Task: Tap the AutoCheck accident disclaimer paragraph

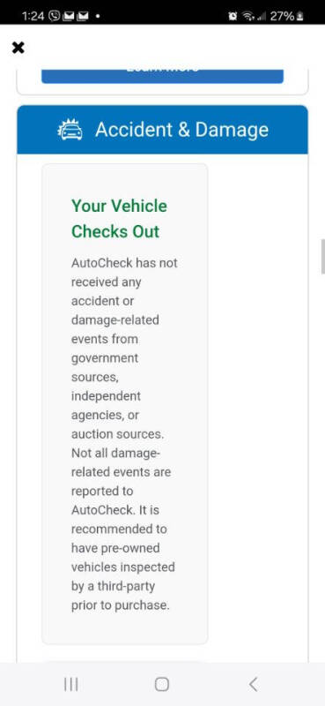Action: 124,434
